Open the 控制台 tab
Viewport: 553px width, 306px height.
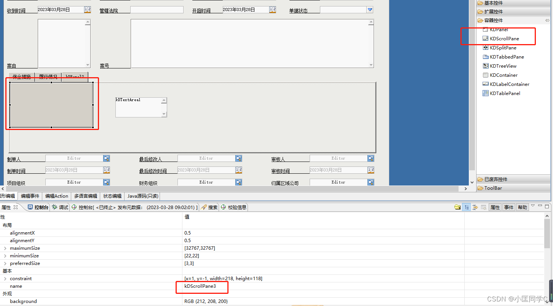38,207
